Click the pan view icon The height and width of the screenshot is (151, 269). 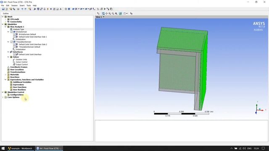(x=106, y=13)
